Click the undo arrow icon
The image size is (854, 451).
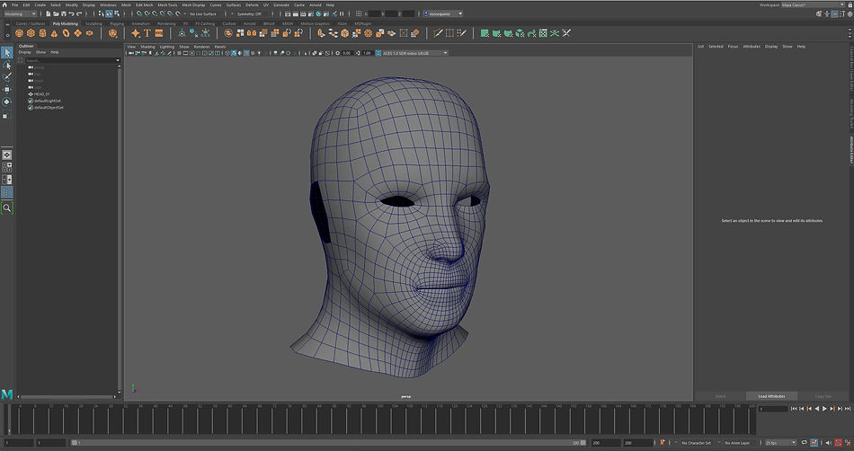click(71, 13)
